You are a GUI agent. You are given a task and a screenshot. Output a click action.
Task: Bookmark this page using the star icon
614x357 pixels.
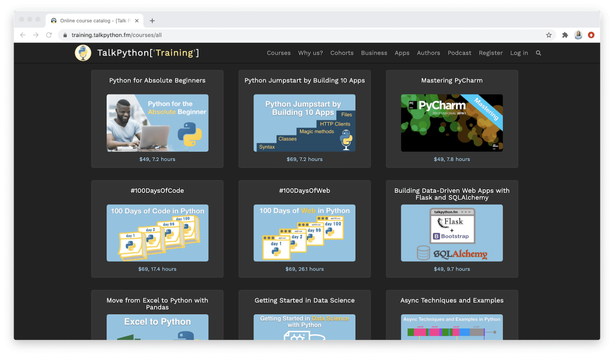coord(549,35)
